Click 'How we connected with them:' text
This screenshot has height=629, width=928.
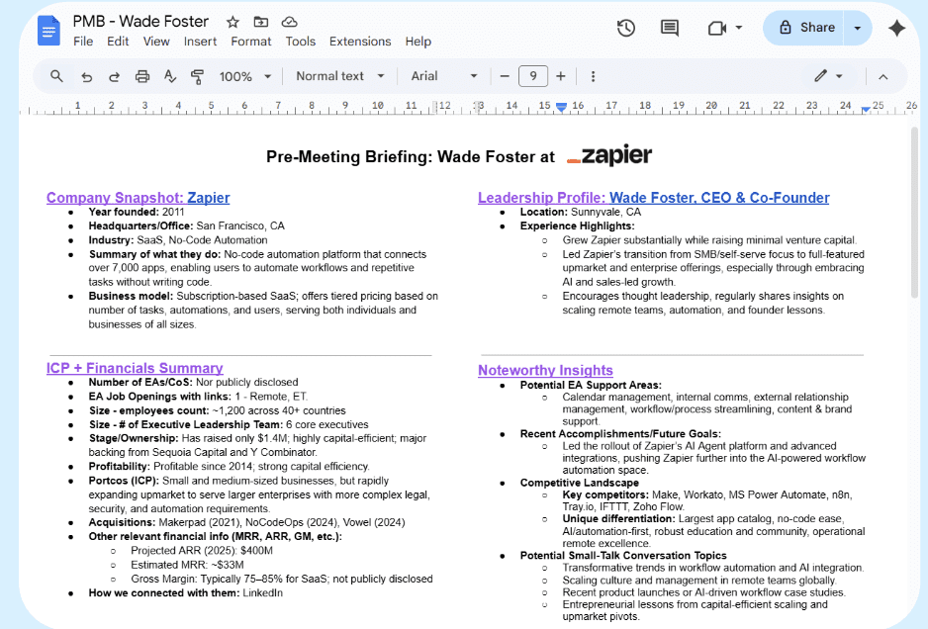(164, 593)
